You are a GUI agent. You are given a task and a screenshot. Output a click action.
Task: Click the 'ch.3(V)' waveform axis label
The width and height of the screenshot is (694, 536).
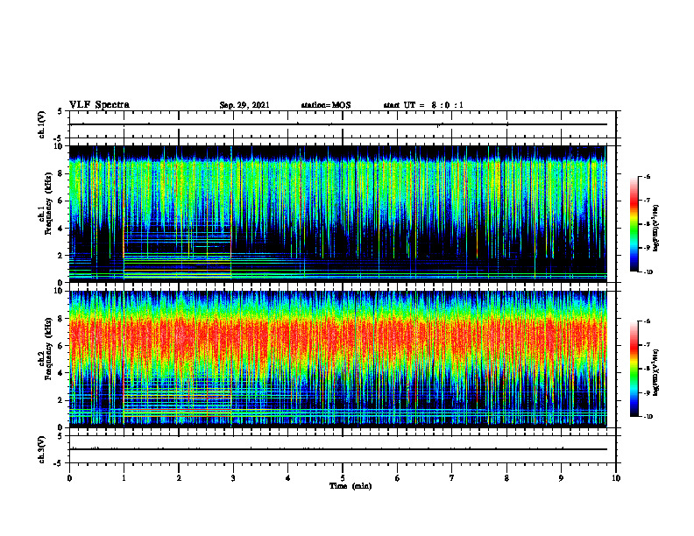42,450
